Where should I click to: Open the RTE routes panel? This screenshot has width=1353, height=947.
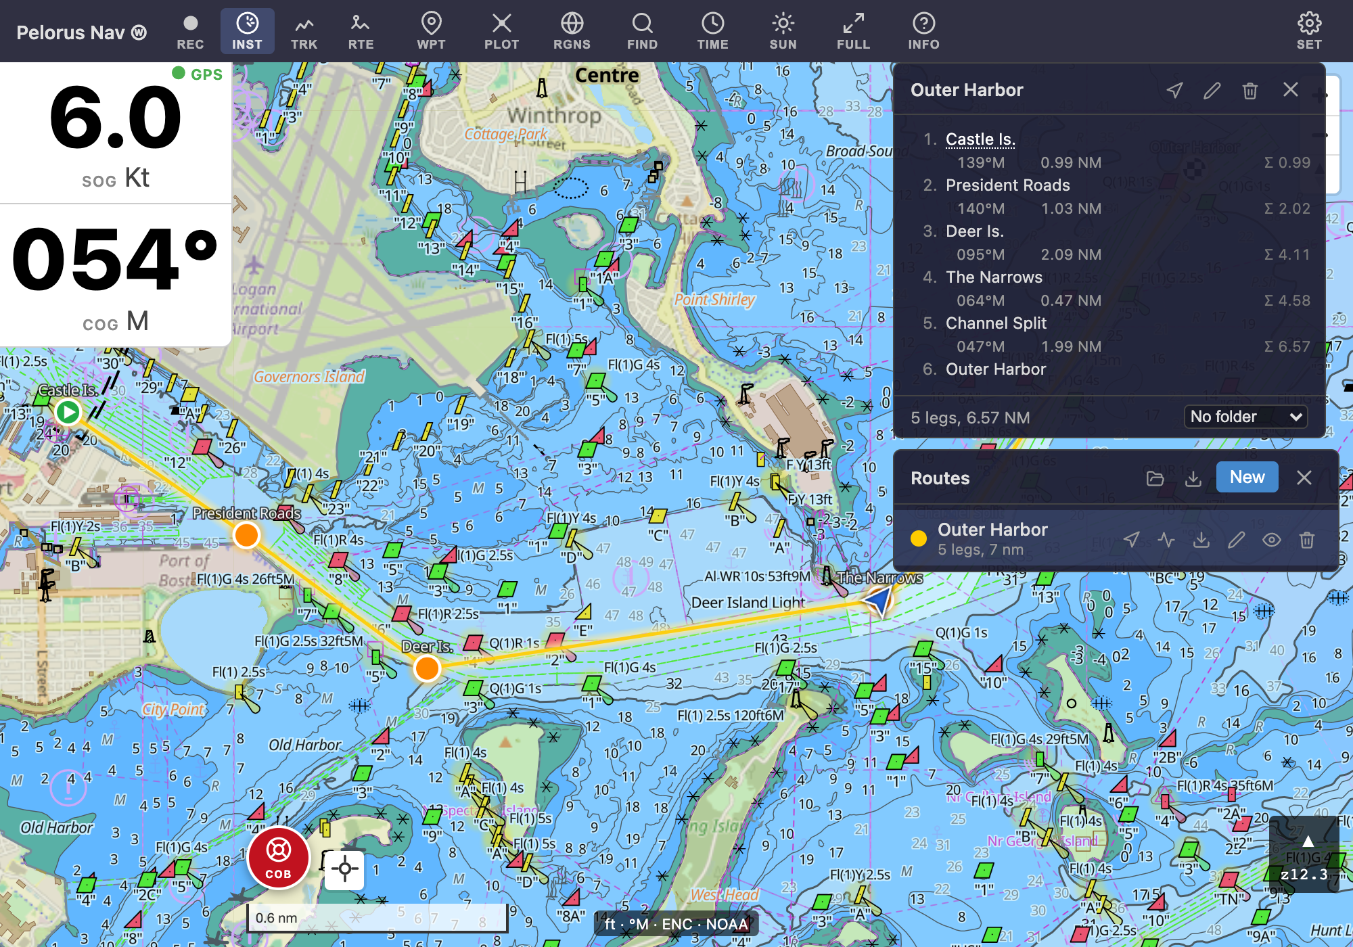pyautogui.click(x=361, y=31)
